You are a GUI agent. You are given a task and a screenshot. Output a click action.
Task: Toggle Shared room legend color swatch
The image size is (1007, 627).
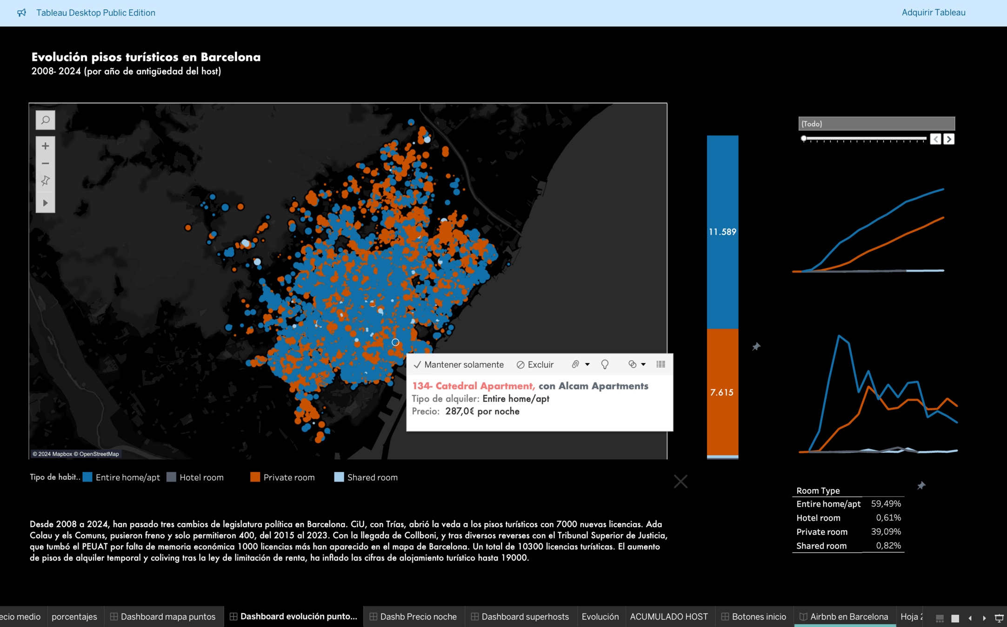coord(339,477)
